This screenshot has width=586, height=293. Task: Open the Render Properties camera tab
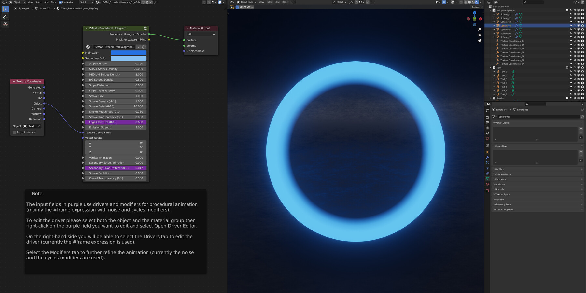[488, 117]
